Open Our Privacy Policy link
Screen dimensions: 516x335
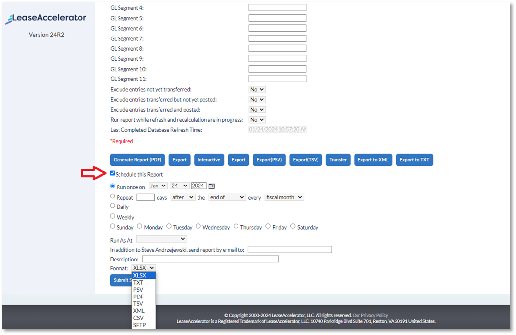pos(370,315)
